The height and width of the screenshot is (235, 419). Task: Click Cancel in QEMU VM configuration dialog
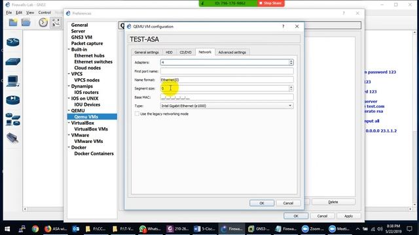[288, 203]
